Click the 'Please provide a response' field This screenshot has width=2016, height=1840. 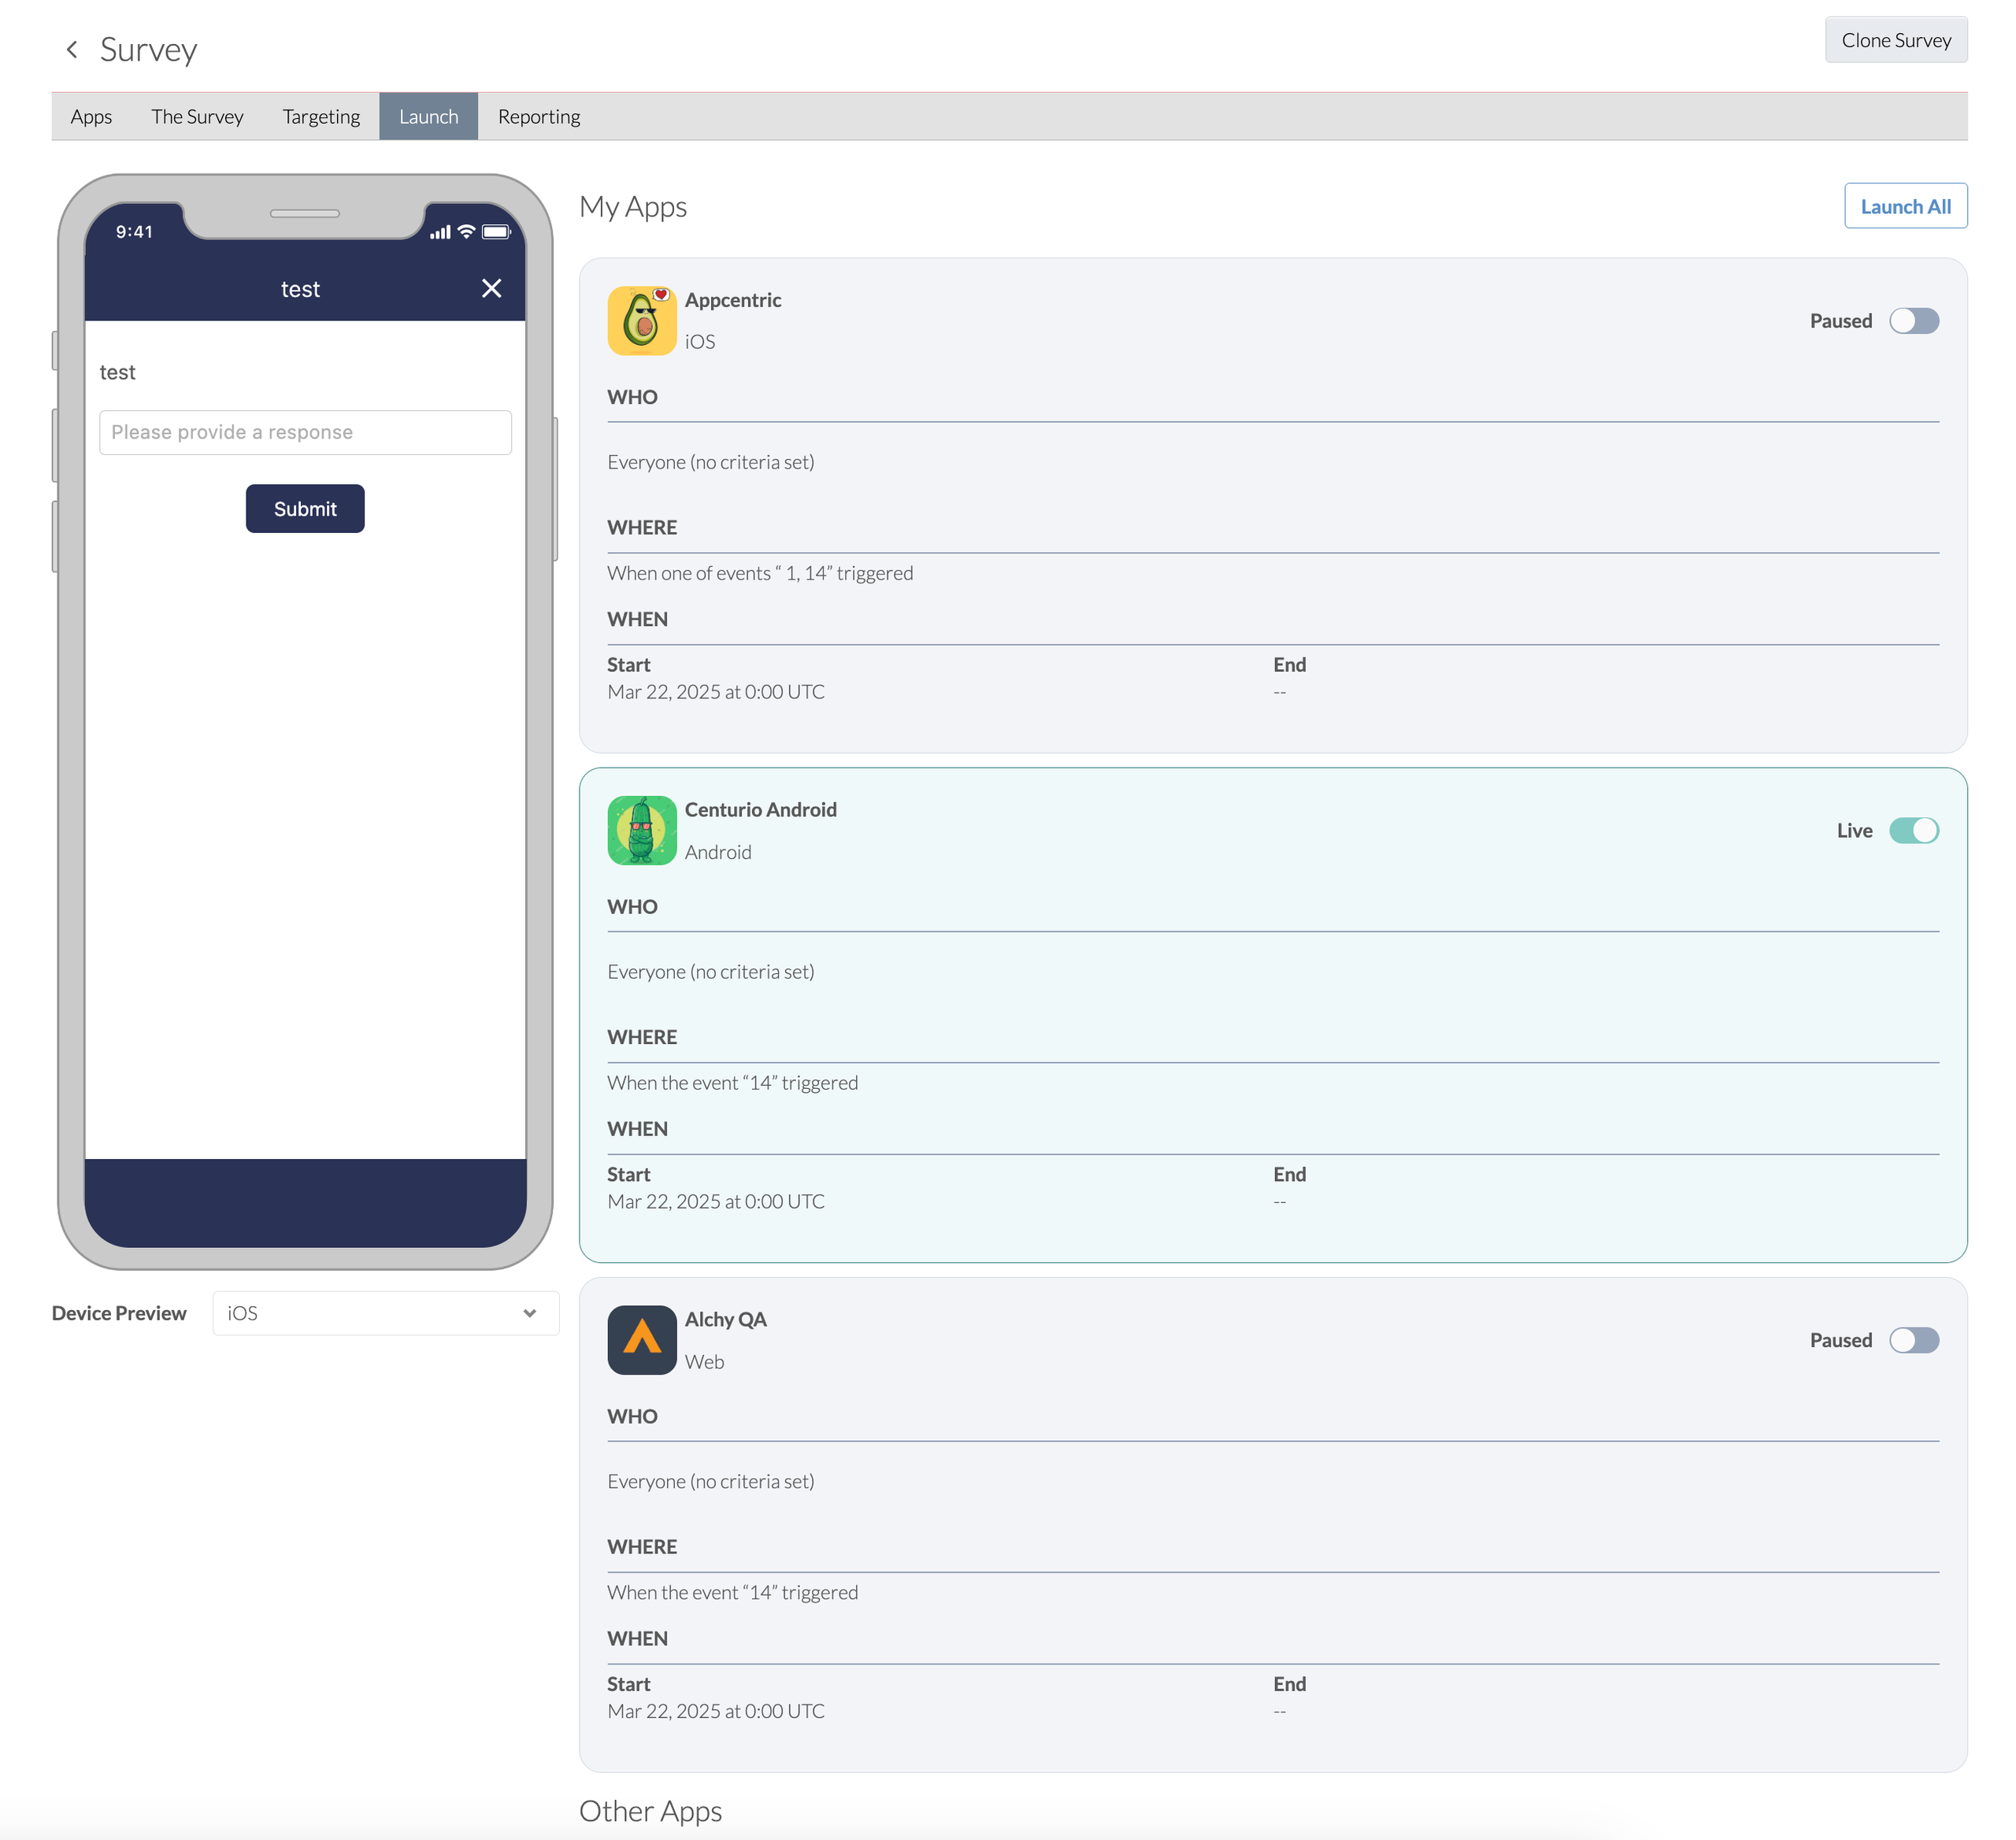point(305,432)
